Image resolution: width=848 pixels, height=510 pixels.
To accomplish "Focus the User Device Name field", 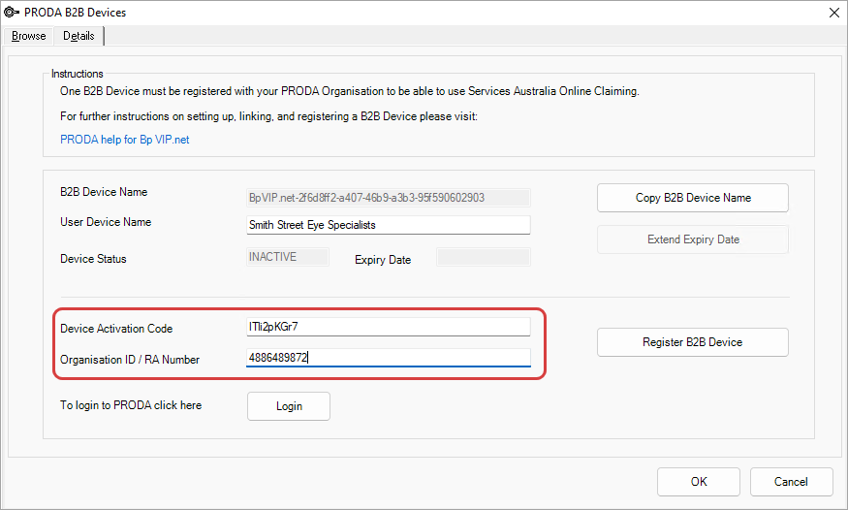I will [389, 225].
